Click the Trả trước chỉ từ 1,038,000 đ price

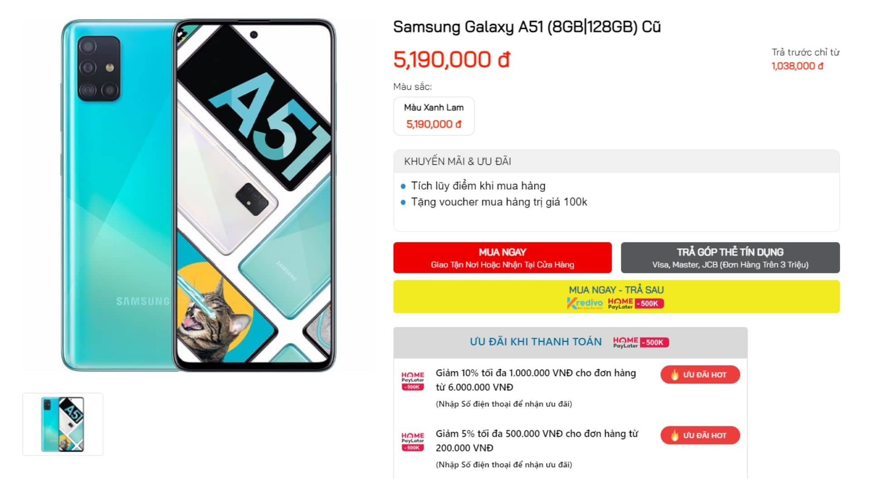(x=805, y=59)
